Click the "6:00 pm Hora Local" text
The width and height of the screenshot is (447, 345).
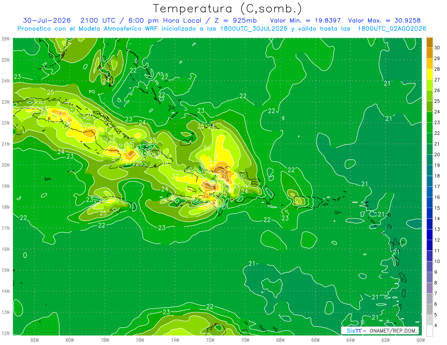point(164,20)
